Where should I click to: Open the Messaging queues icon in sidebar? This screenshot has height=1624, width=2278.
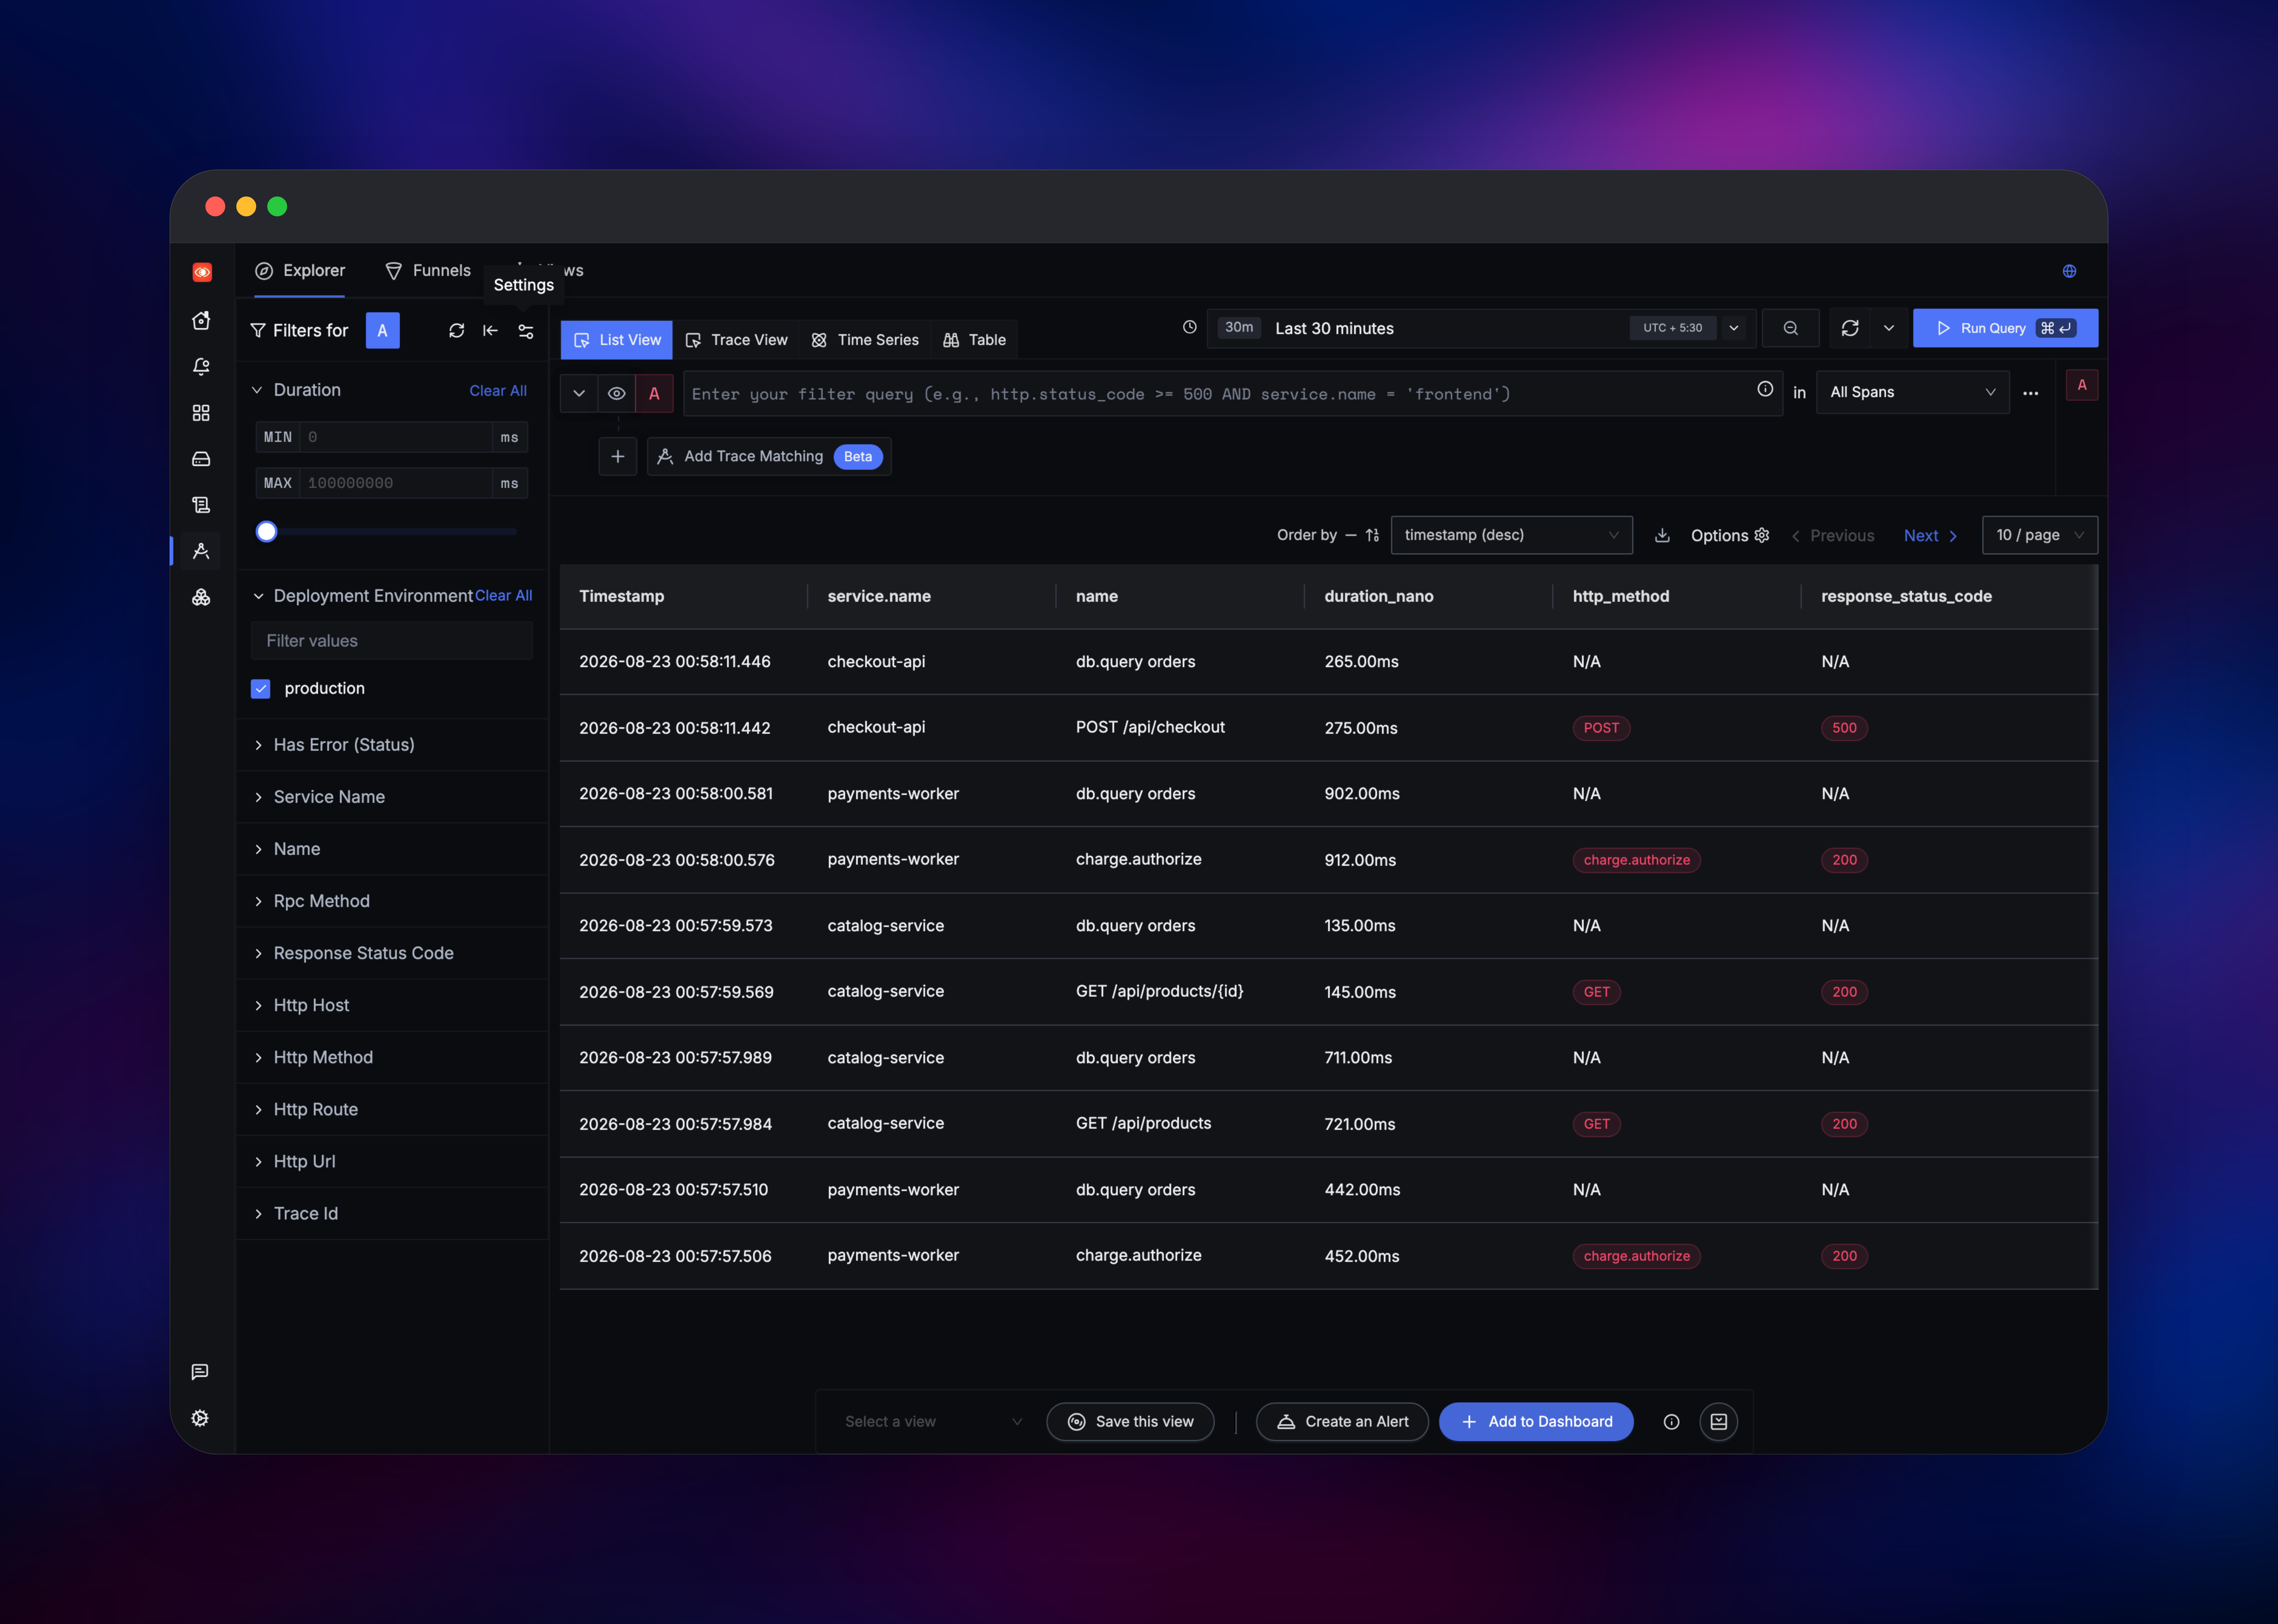click(201, 459)
